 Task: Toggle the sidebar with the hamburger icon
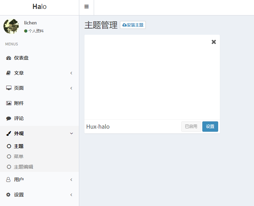(87, 7)
